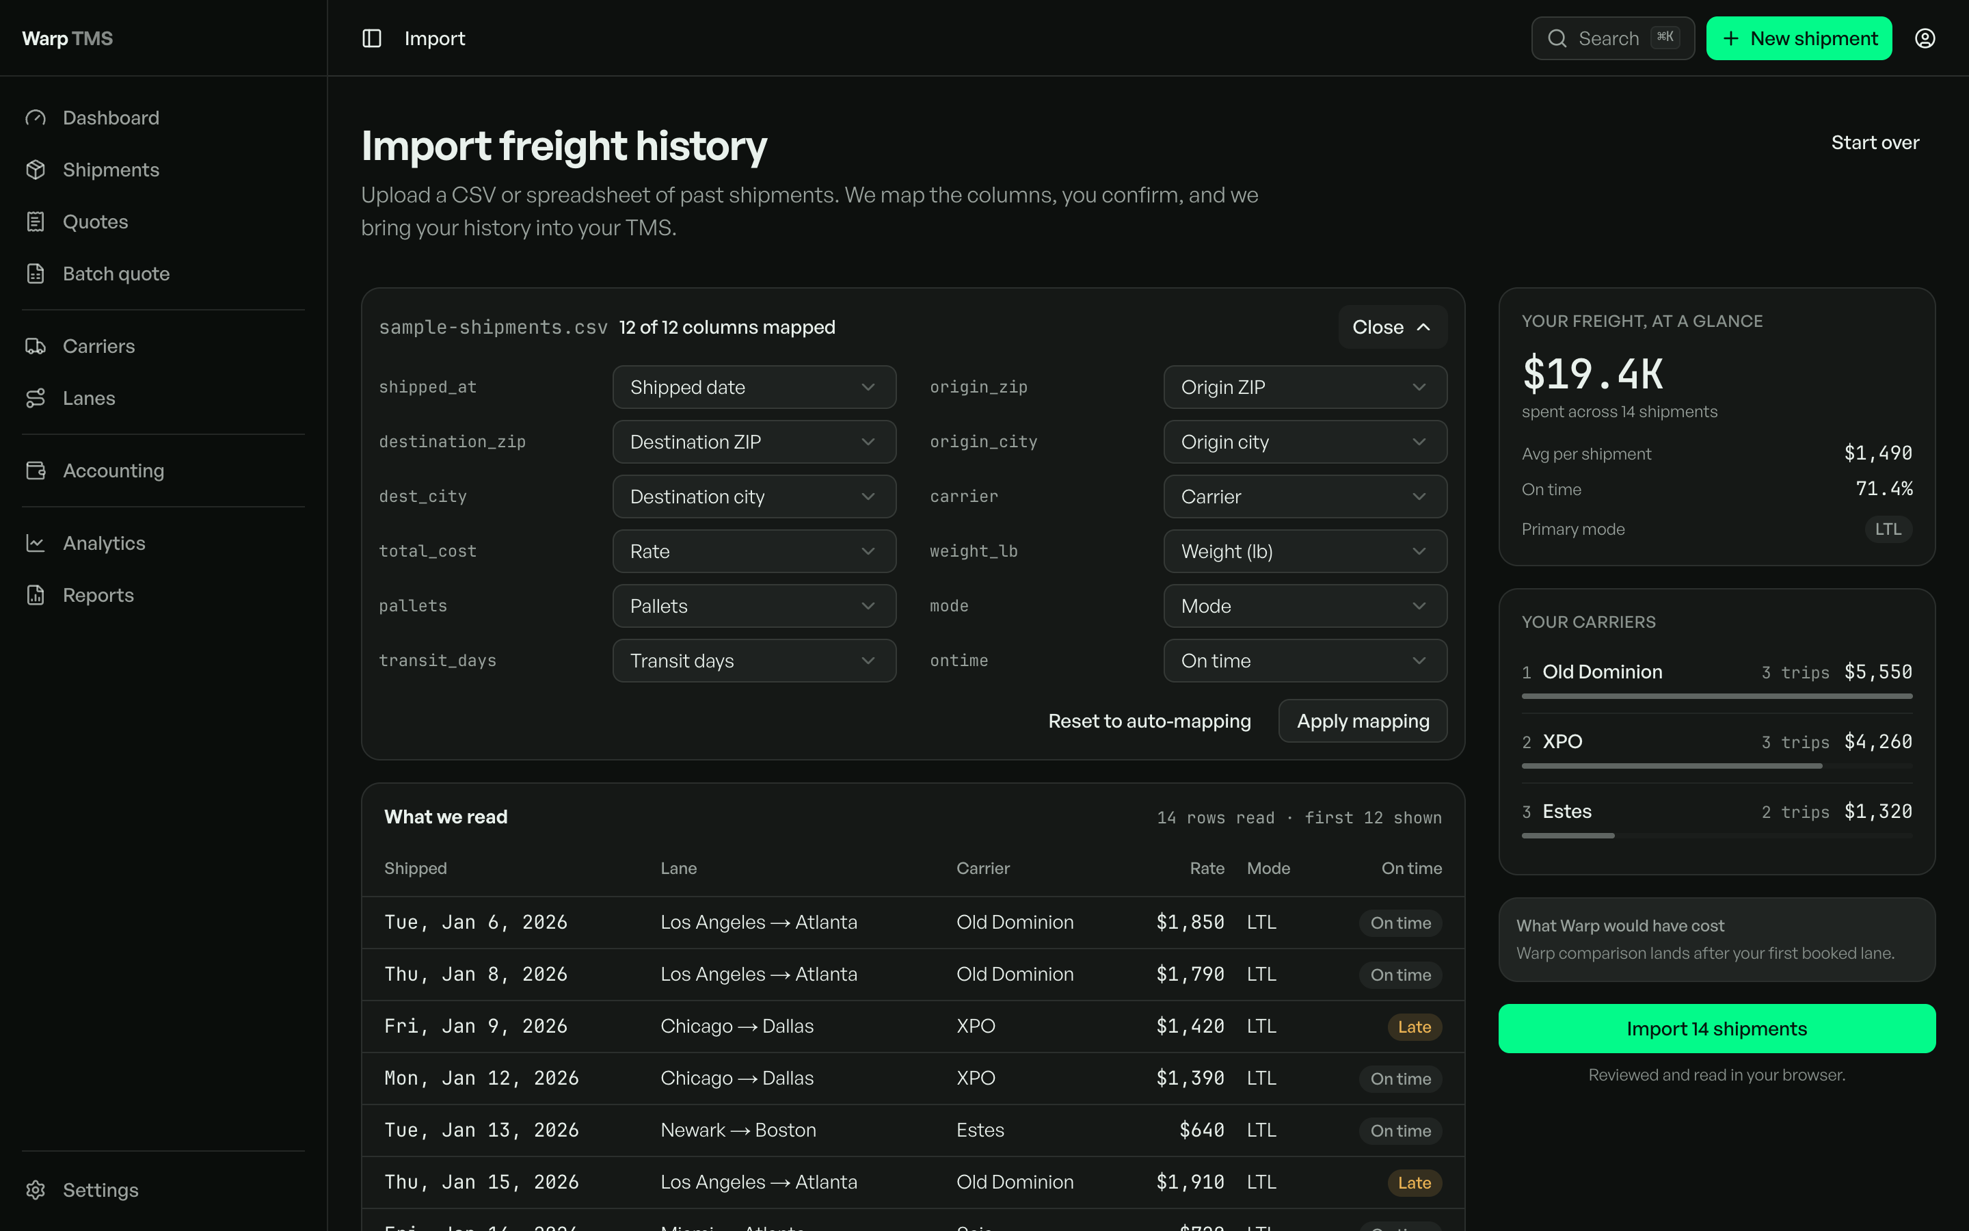Open the Carrier mapping dropdown
The height and width of the screenshot is (1231, 1969).
[1305, 497]
